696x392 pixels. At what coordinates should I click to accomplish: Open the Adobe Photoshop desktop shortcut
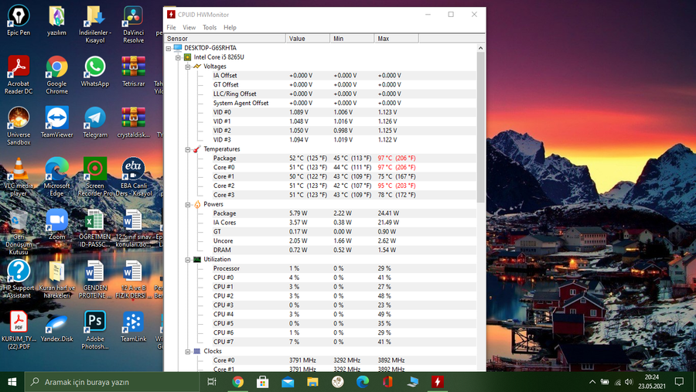click(95, 330)
